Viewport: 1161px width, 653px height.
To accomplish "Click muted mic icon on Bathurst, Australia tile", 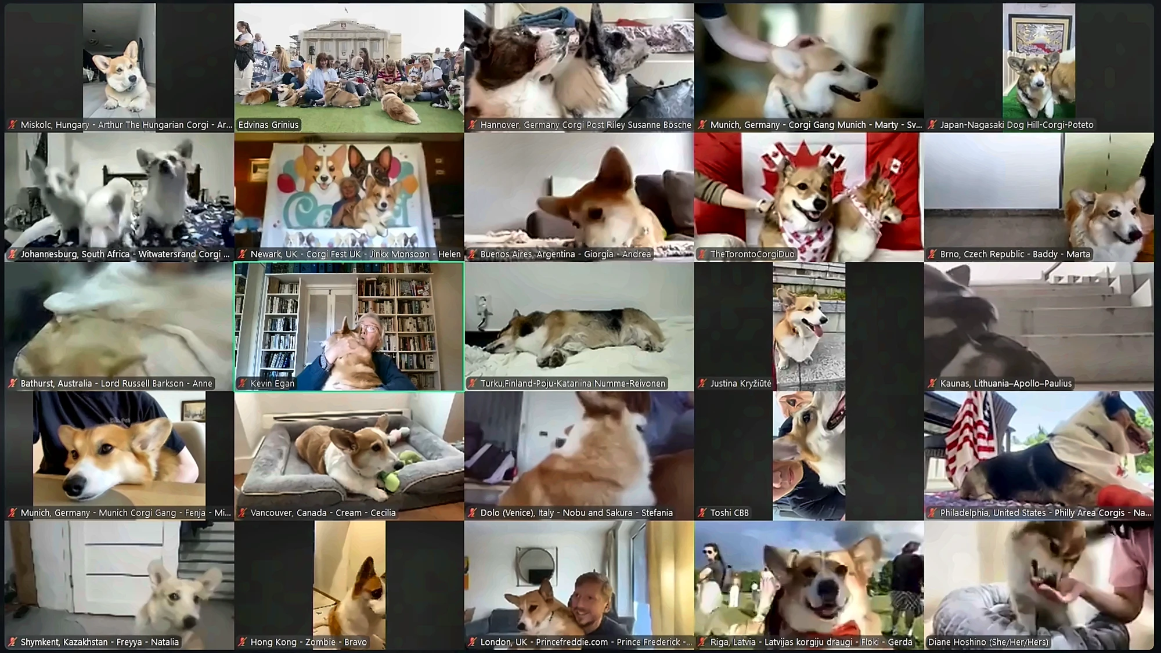I will pos(12,384).
